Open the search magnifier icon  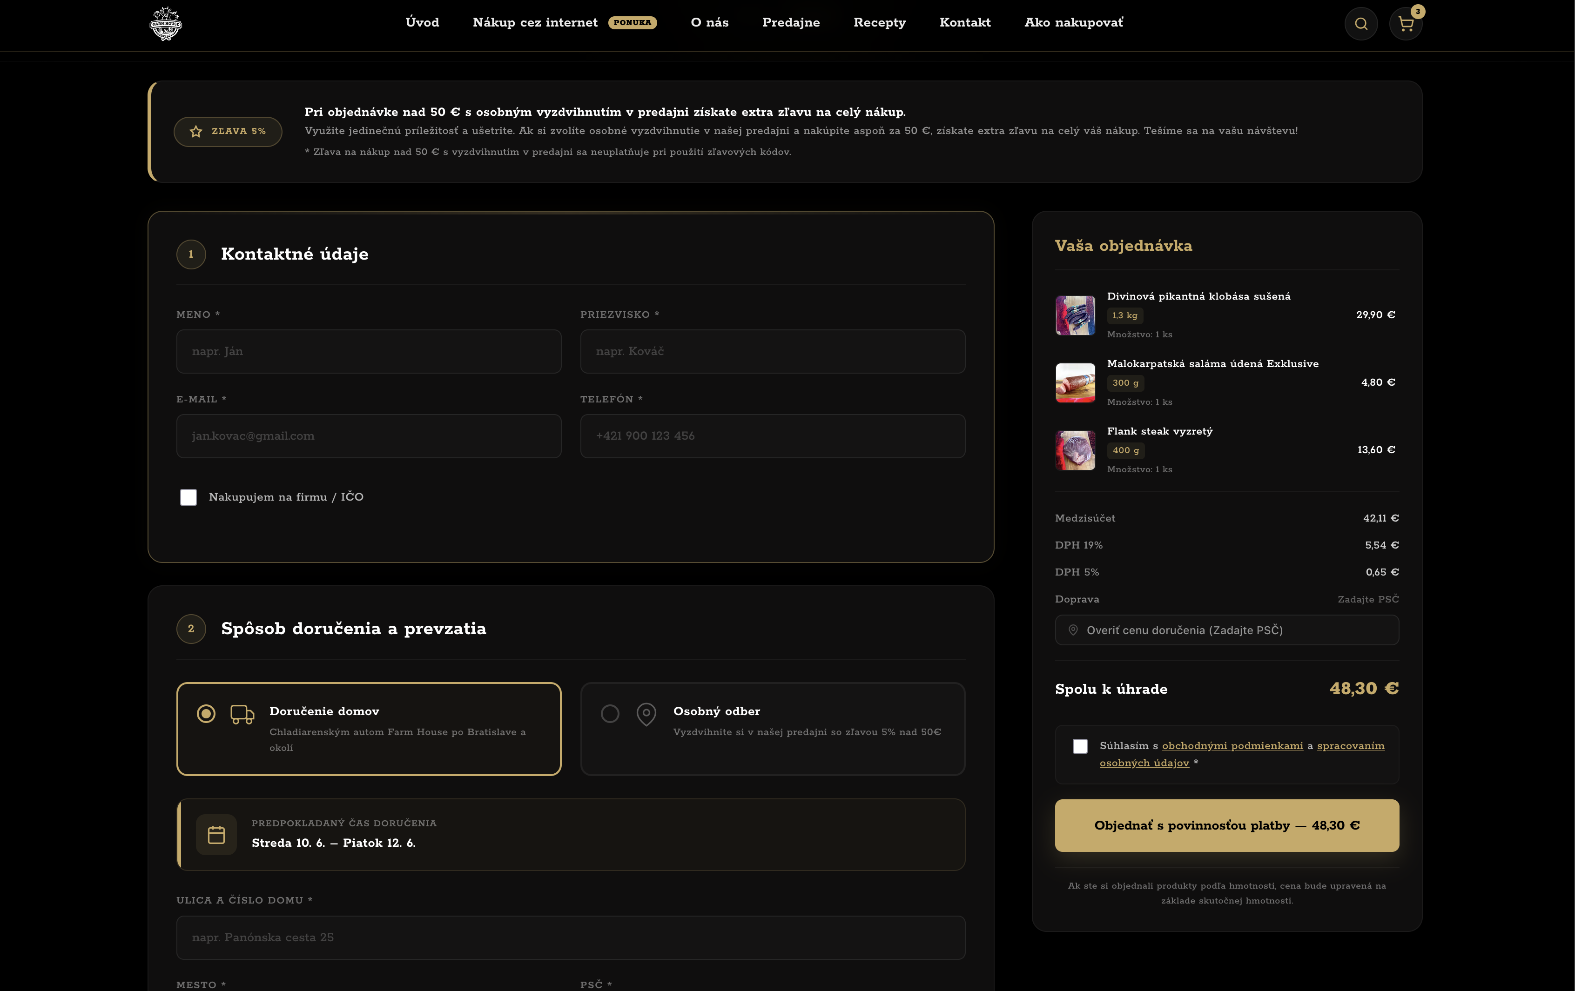pyautogui.click(x=1361, y=24)
